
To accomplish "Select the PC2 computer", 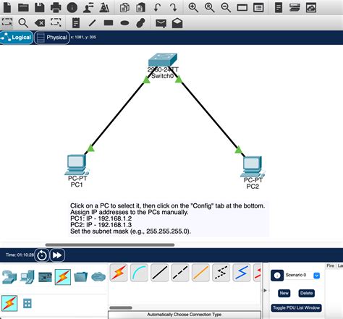I will coord(253,166).
